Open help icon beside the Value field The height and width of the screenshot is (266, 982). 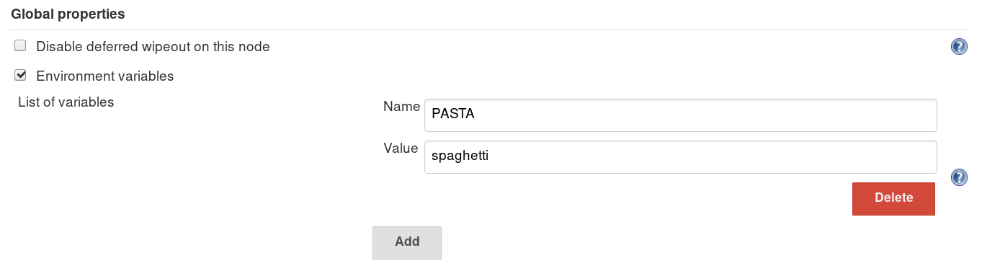pyautogui.click(x=959, y=177)
